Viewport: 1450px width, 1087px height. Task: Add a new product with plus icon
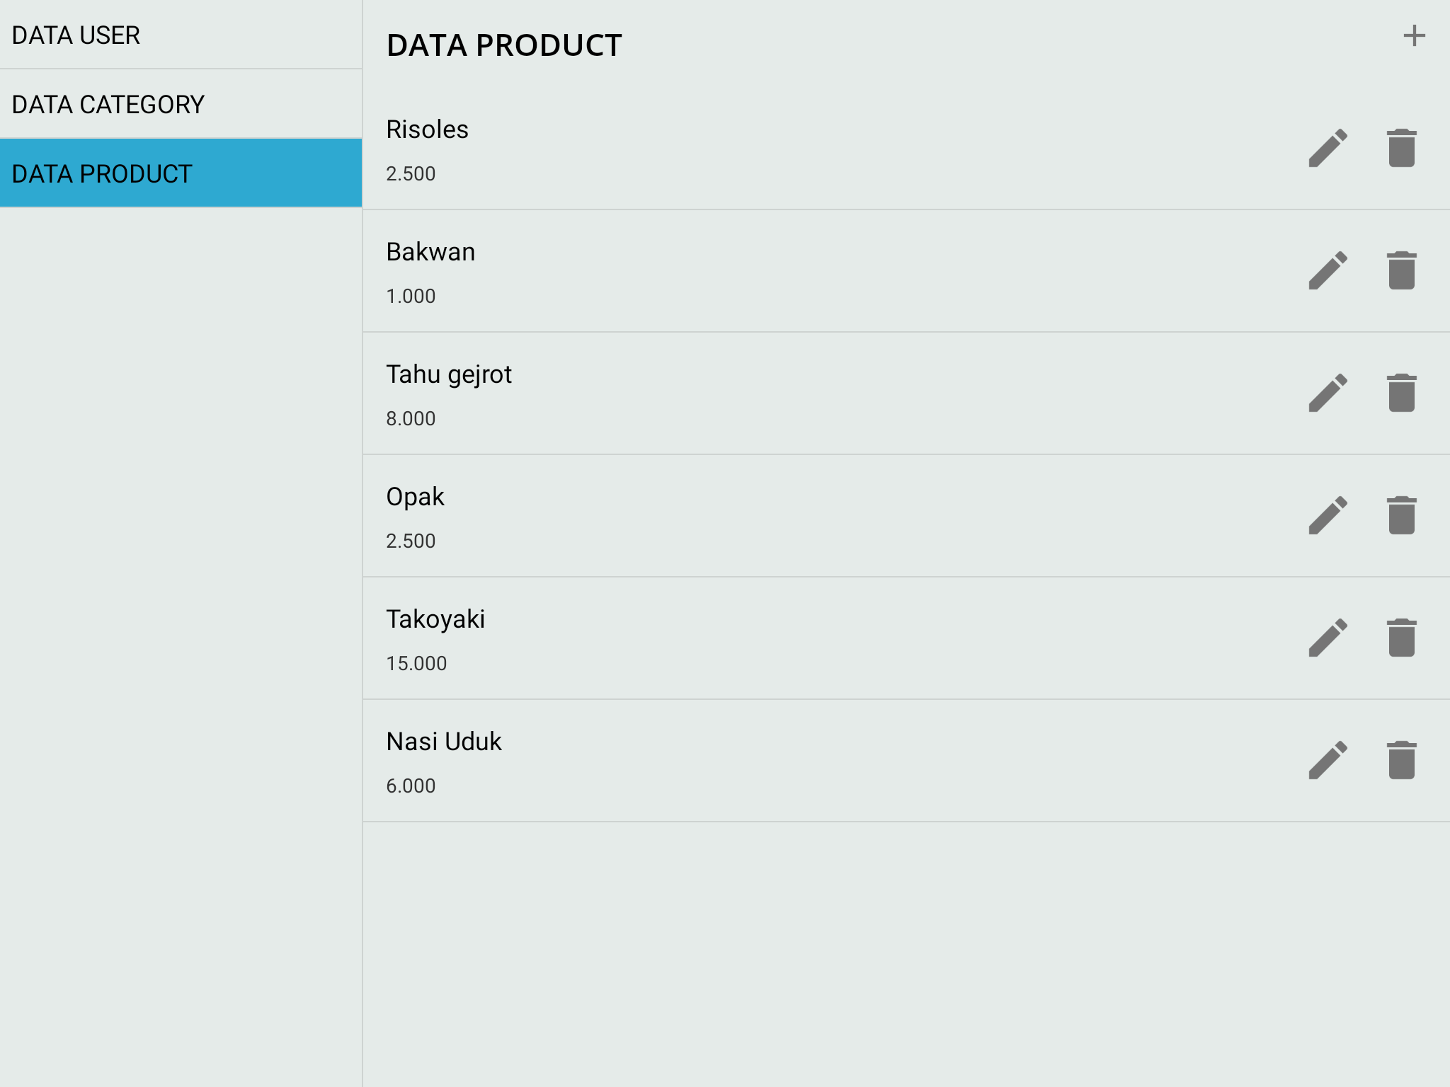click(x=1414, y=35)
